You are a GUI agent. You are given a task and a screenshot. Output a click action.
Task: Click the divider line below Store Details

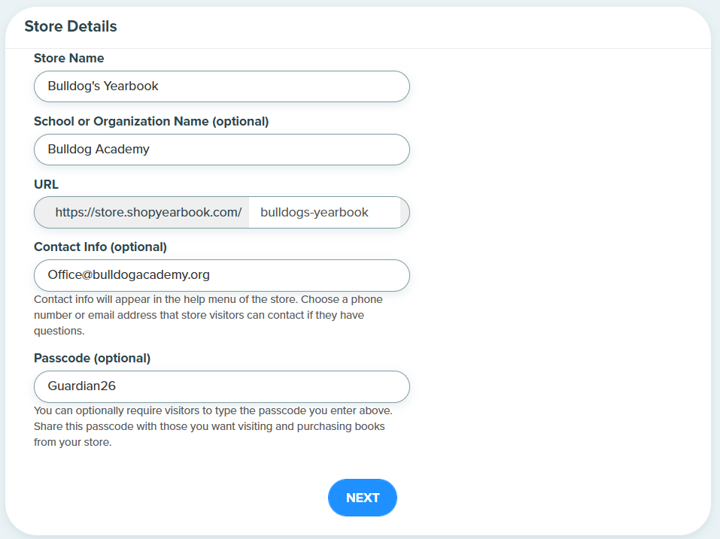coord(358,48)
